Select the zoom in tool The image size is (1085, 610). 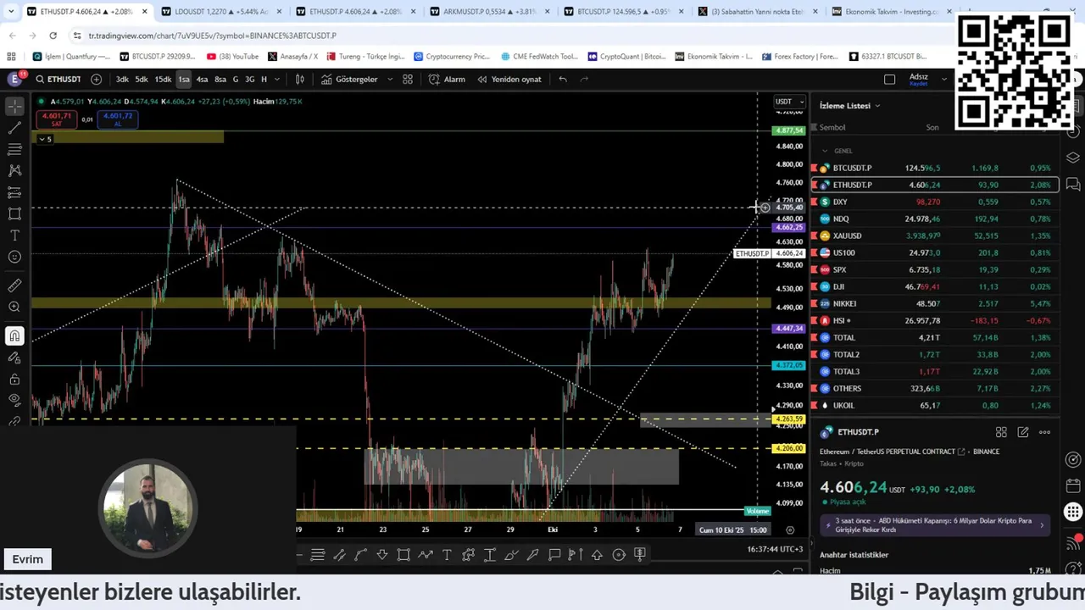tap(14, 307)
